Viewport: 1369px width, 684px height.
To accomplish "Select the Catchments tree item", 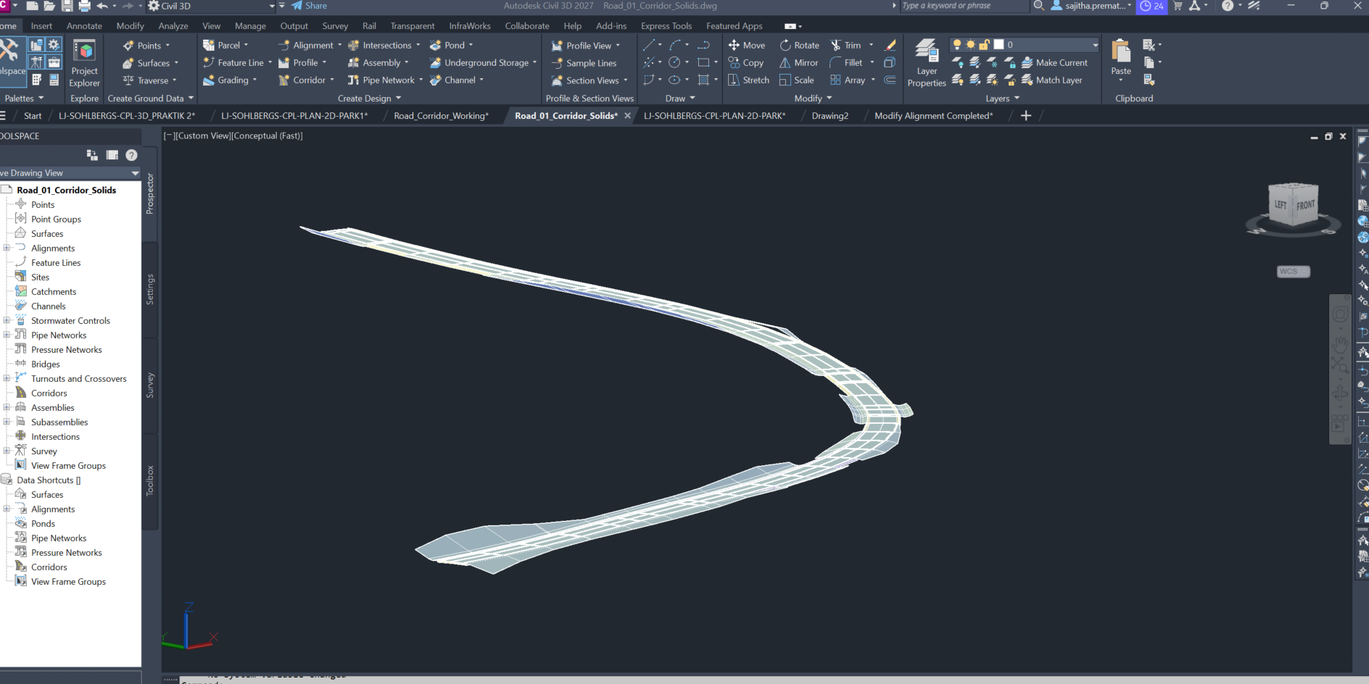I will click(x=53, y=291).
